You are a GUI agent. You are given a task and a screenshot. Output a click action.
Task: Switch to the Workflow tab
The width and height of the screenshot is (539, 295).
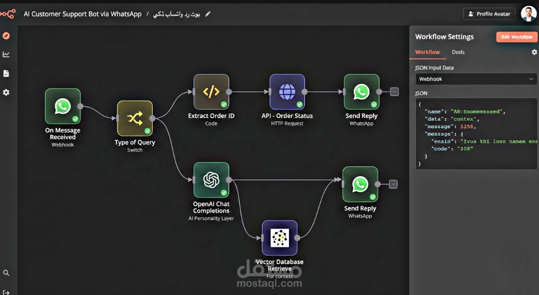(x=427, y=52)
